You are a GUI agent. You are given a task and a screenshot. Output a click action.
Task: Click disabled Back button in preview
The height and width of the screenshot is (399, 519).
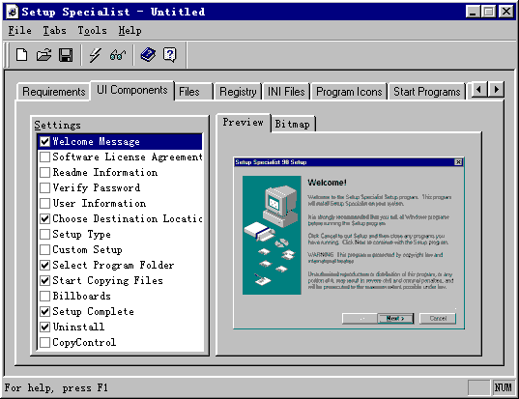tap(360, 318)
